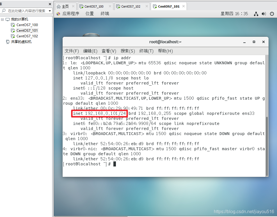Image resolution: width=277 pixels, height=217 pixels.
Task: Click the shared VMs icon in tree
Action: [x=8, y=42]
